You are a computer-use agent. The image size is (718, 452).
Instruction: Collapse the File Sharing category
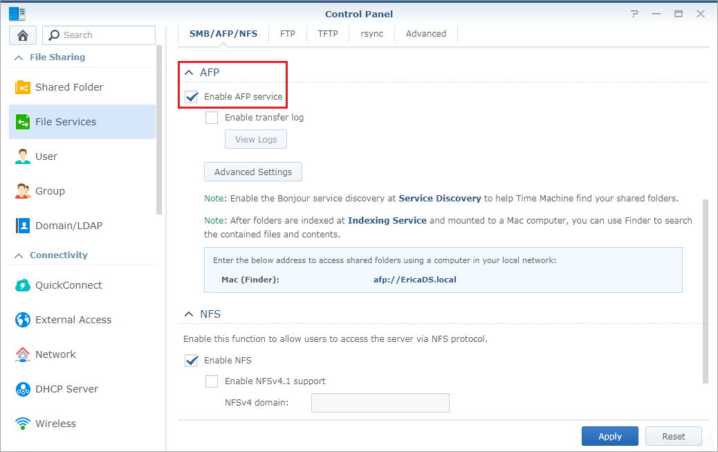[19, 57]
